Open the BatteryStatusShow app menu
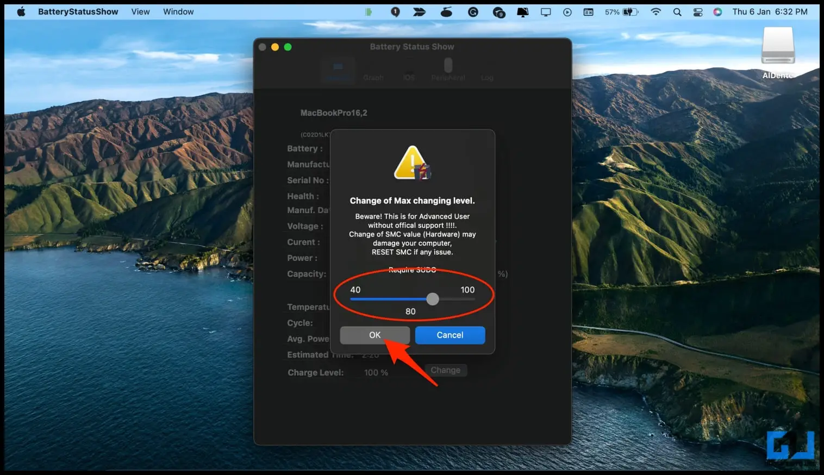This screenshot has height=475, width=824. 78,11
